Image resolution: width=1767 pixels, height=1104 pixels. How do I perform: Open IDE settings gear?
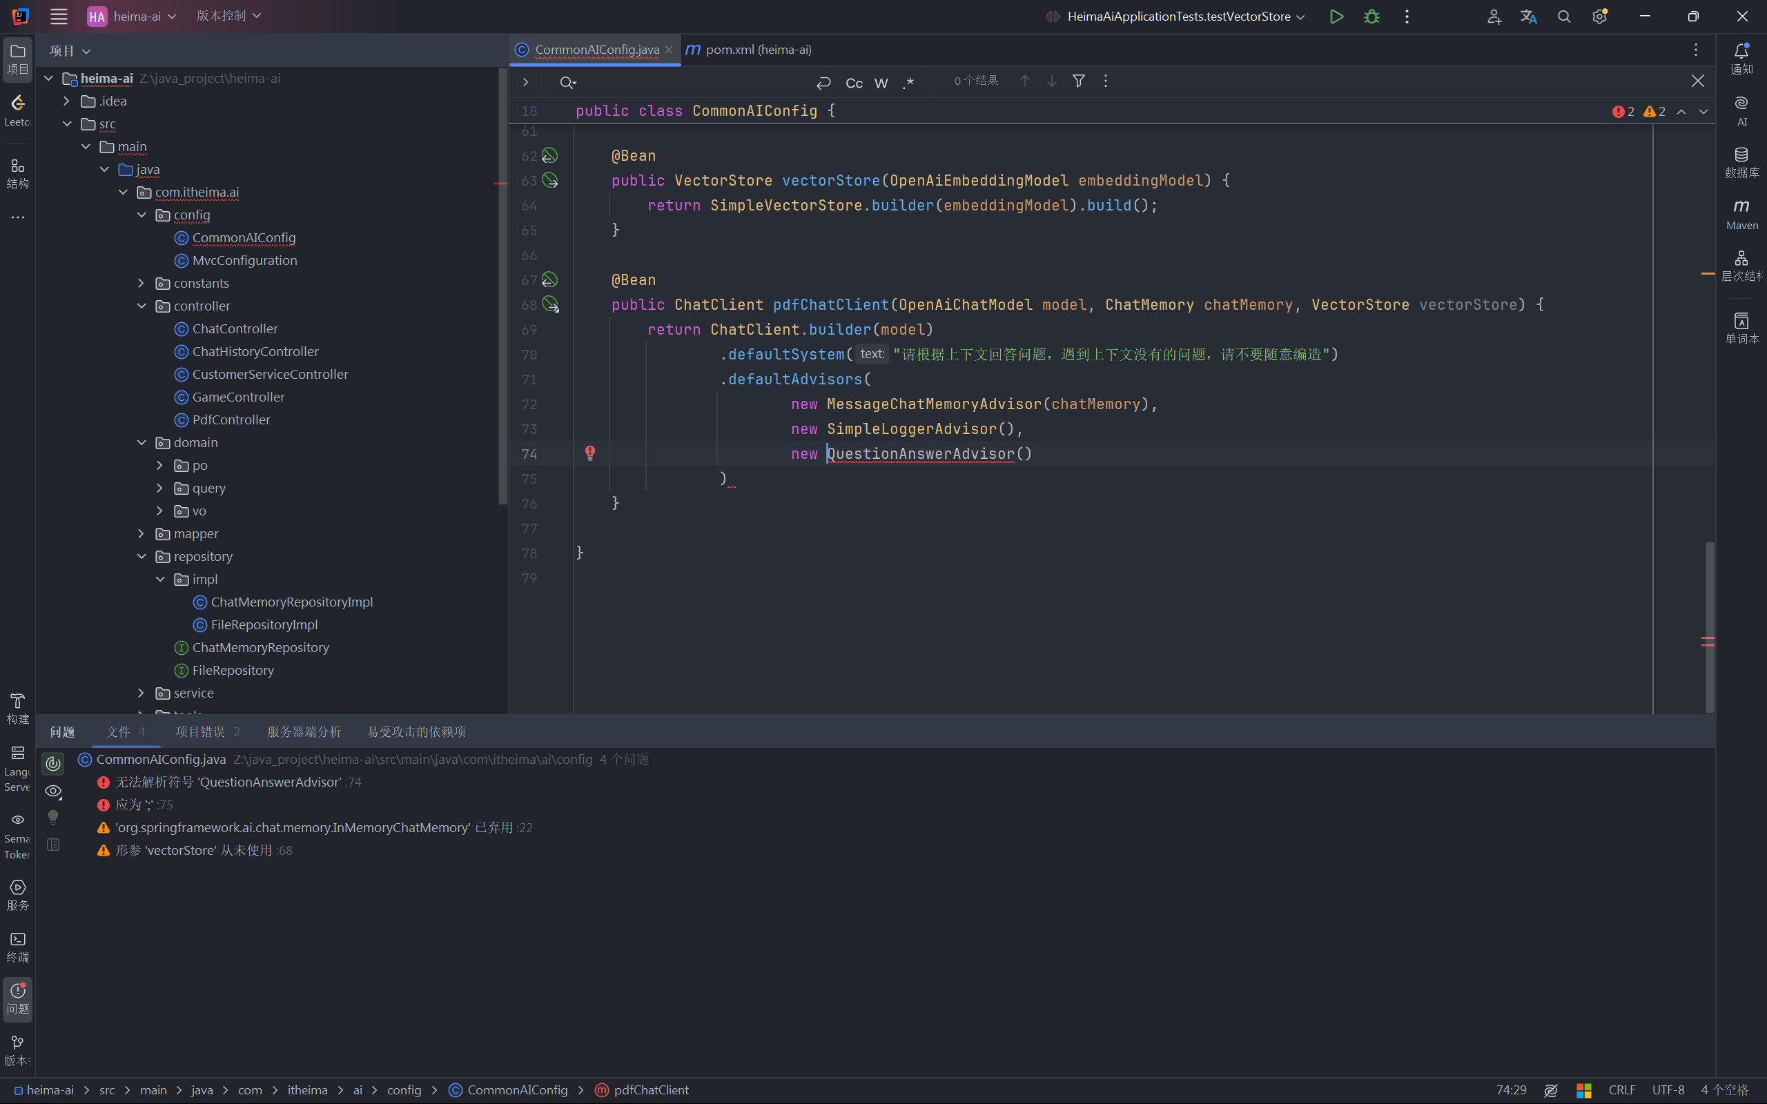1599,16
